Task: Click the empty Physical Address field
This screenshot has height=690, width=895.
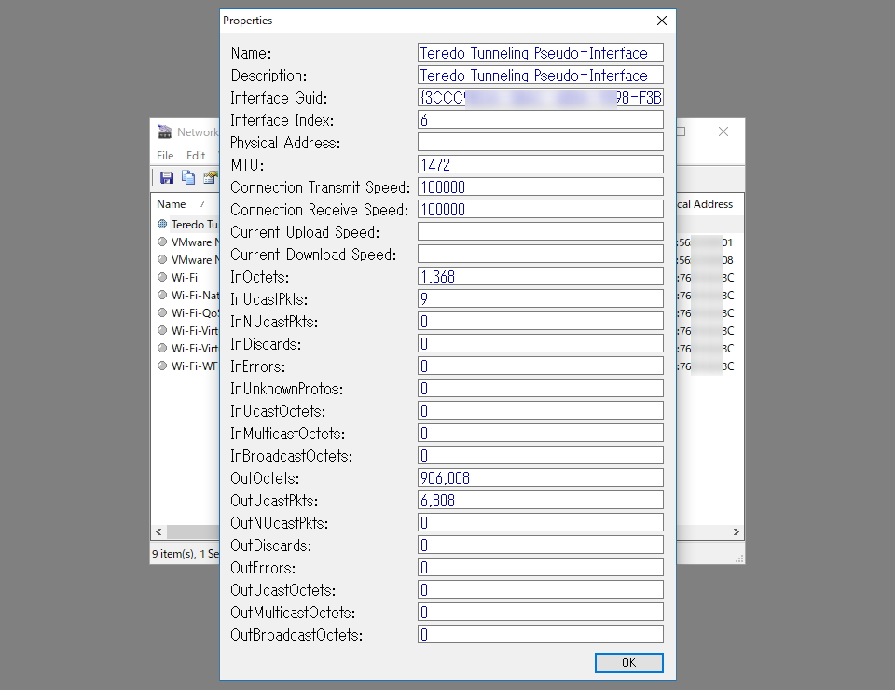Action: click(x=541, y=142)
